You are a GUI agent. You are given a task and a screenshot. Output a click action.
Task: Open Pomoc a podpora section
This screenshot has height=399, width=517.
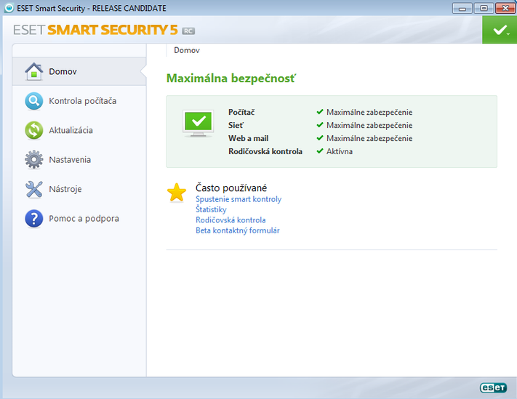79,219
